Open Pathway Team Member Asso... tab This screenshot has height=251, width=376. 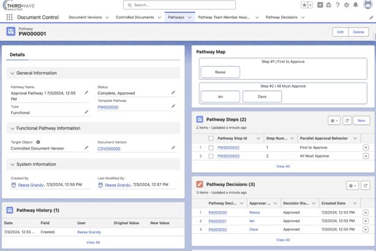pyautogui.click(x=224, y=17)
